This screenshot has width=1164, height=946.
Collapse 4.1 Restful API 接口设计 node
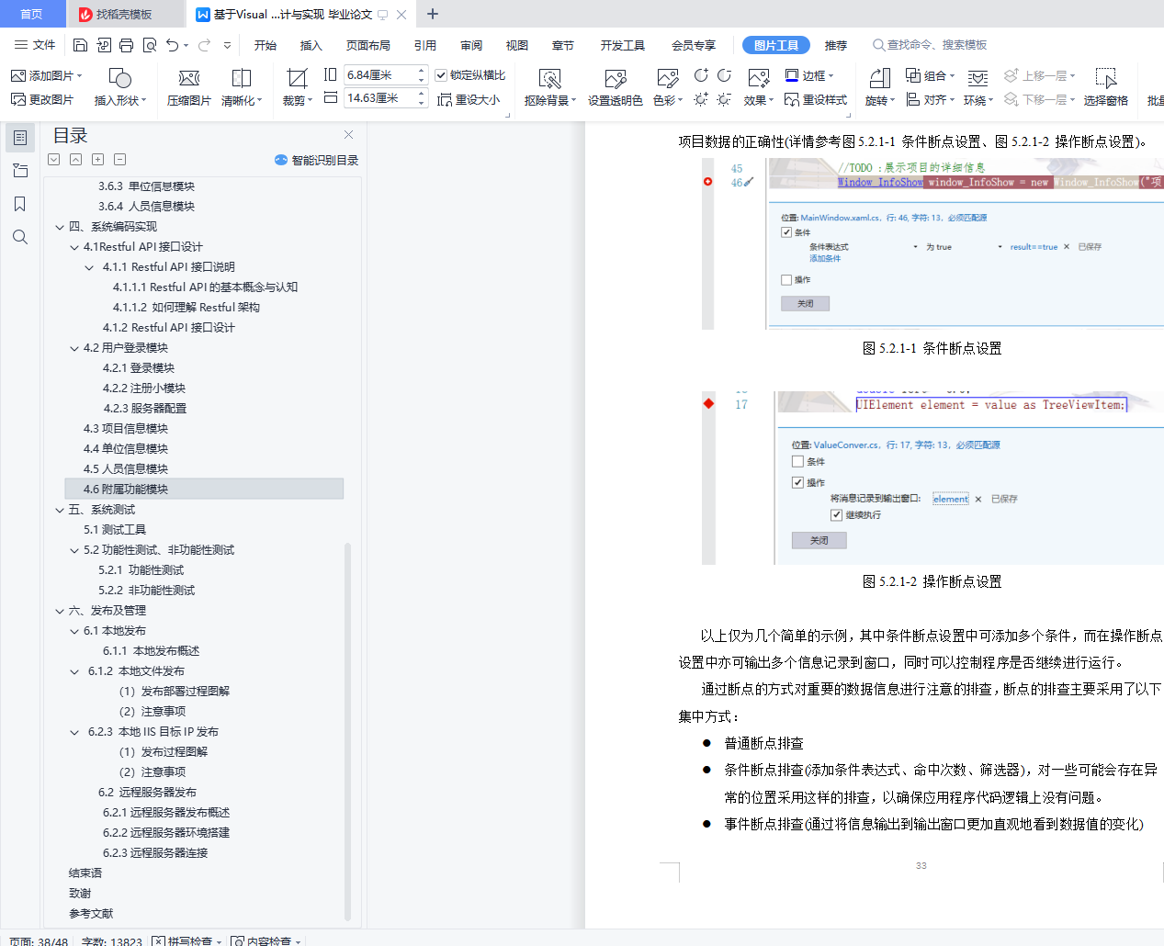point(74,247)
